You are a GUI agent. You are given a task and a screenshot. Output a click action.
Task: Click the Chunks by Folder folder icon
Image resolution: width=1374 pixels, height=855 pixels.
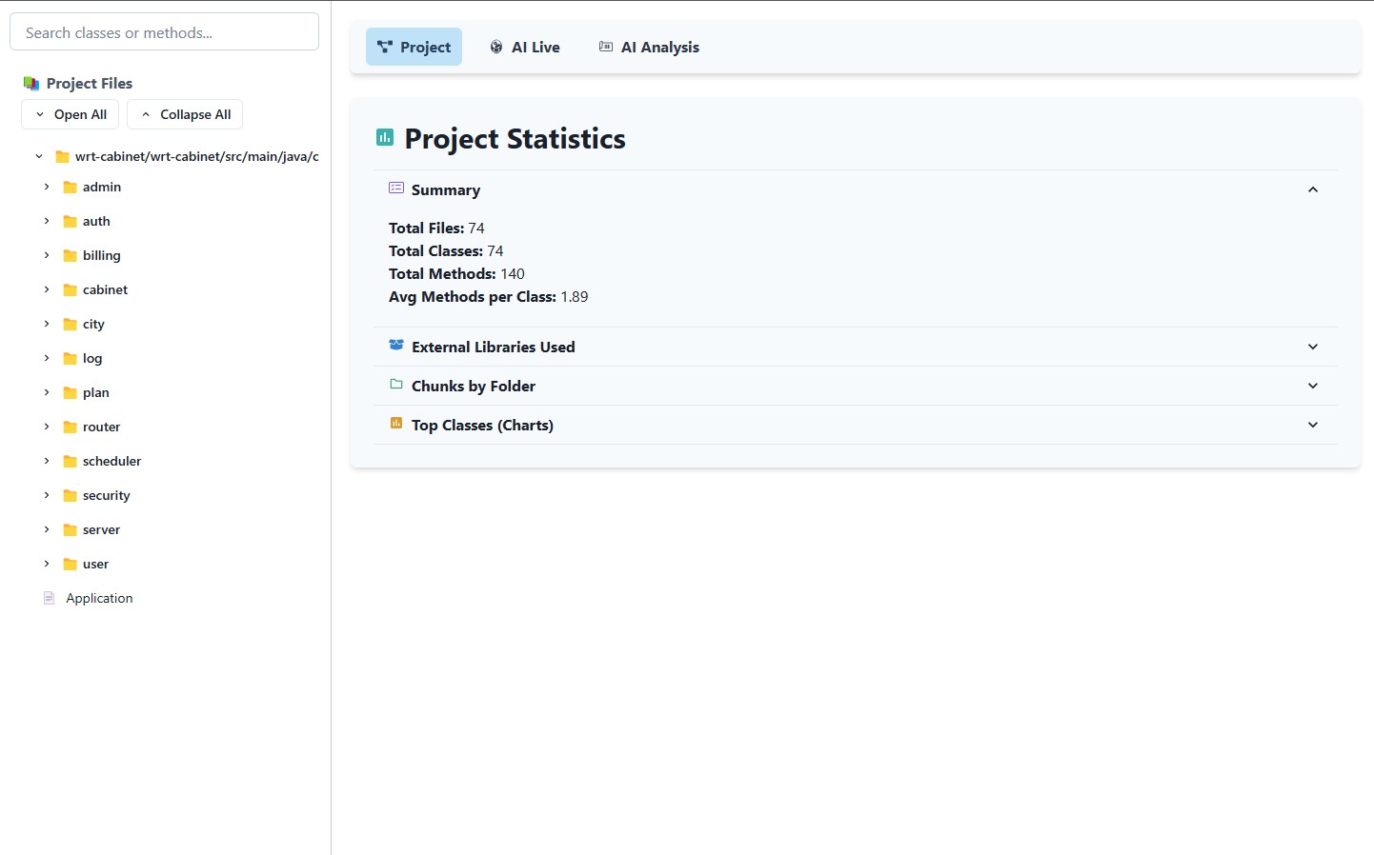coord(396,385)
